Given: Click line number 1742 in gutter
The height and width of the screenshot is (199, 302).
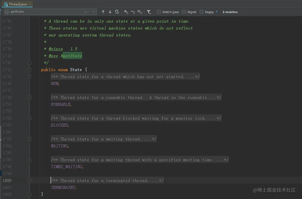Looking at the screenshot, I should (7, 70).
